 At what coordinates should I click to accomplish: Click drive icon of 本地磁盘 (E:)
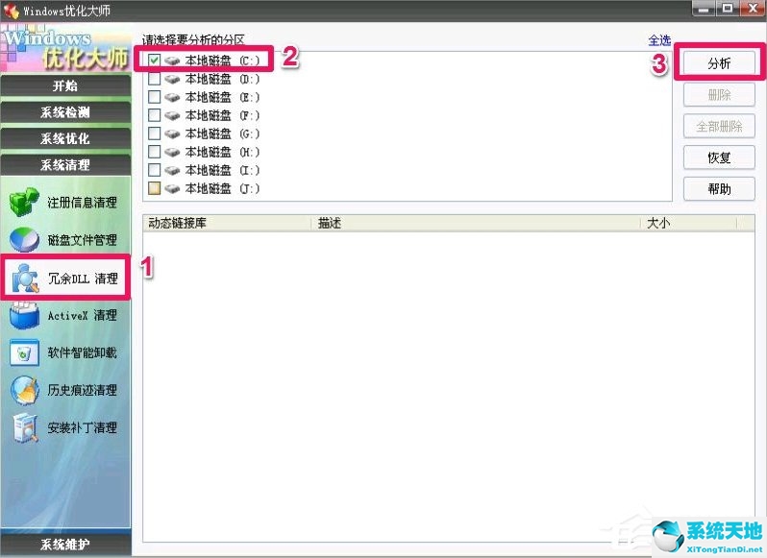click(x=172, y=97)
